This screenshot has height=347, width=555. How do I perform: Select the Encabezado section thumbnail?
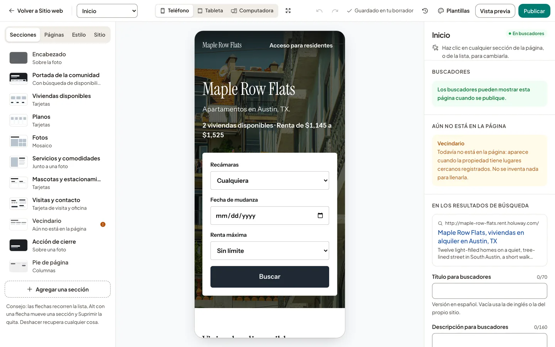click(18, 58)
